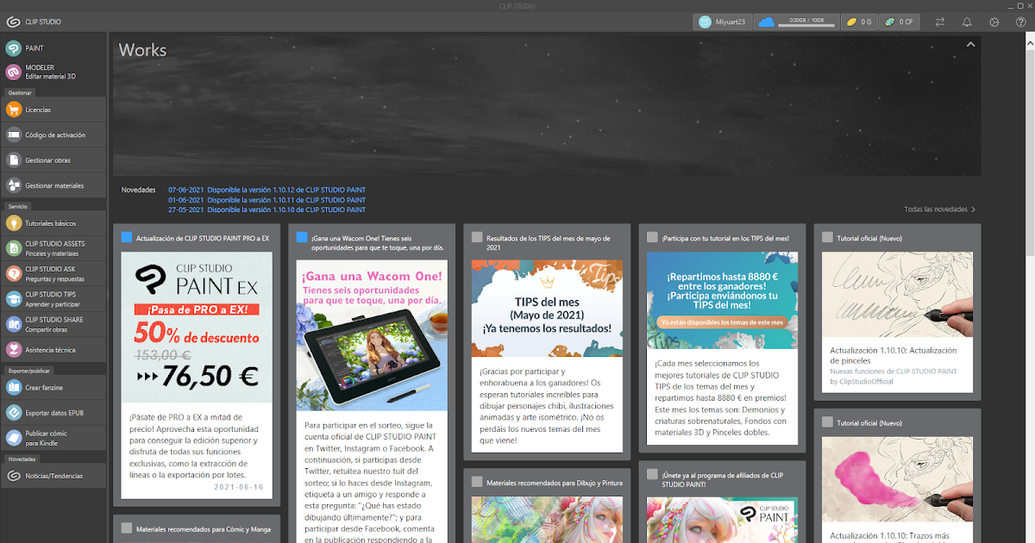Toggle marker on Participa con tu tutorial card
The image size is (1035, 543).
pyautogui.click(x=652, y=237)
